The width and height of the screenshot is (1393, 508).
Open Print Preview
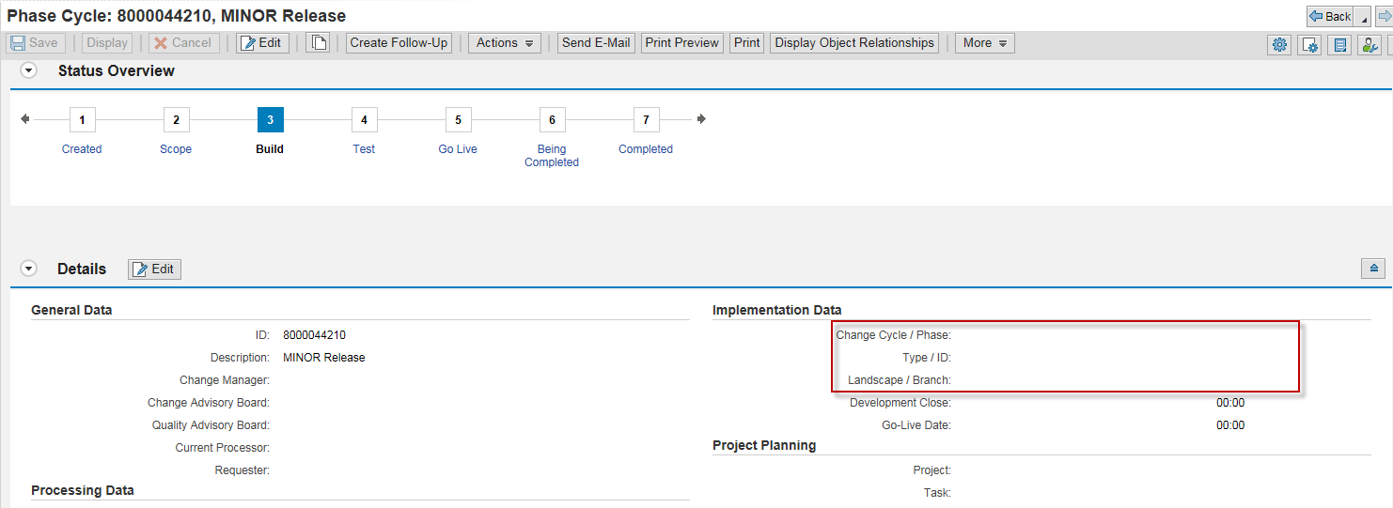click(682, 43)
